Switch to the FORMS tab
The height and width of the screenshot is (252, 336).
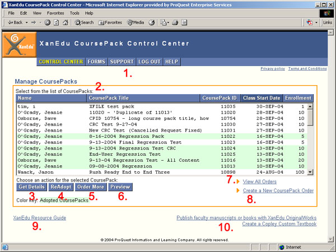tap(96, 62)
